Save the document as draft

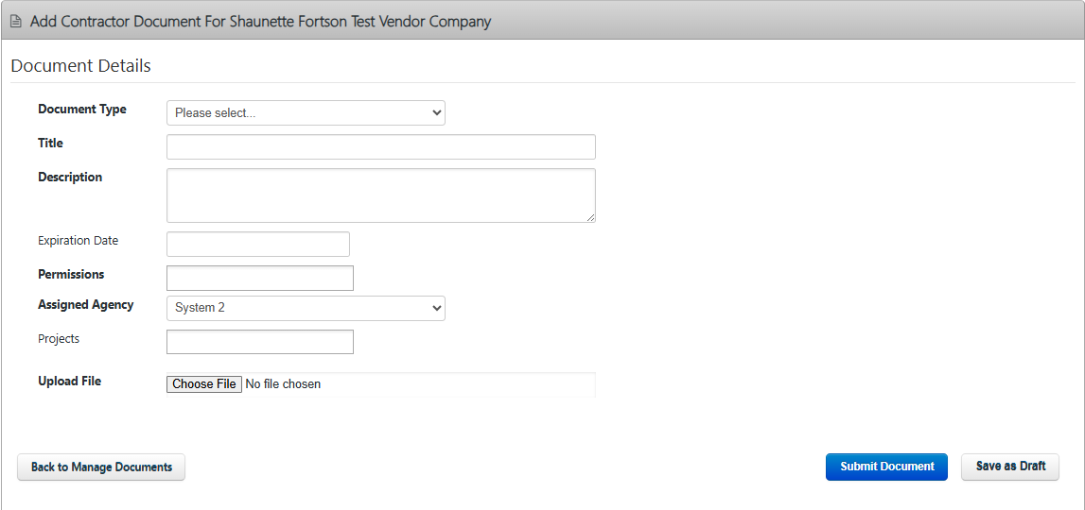click(x=1009, y=467)
